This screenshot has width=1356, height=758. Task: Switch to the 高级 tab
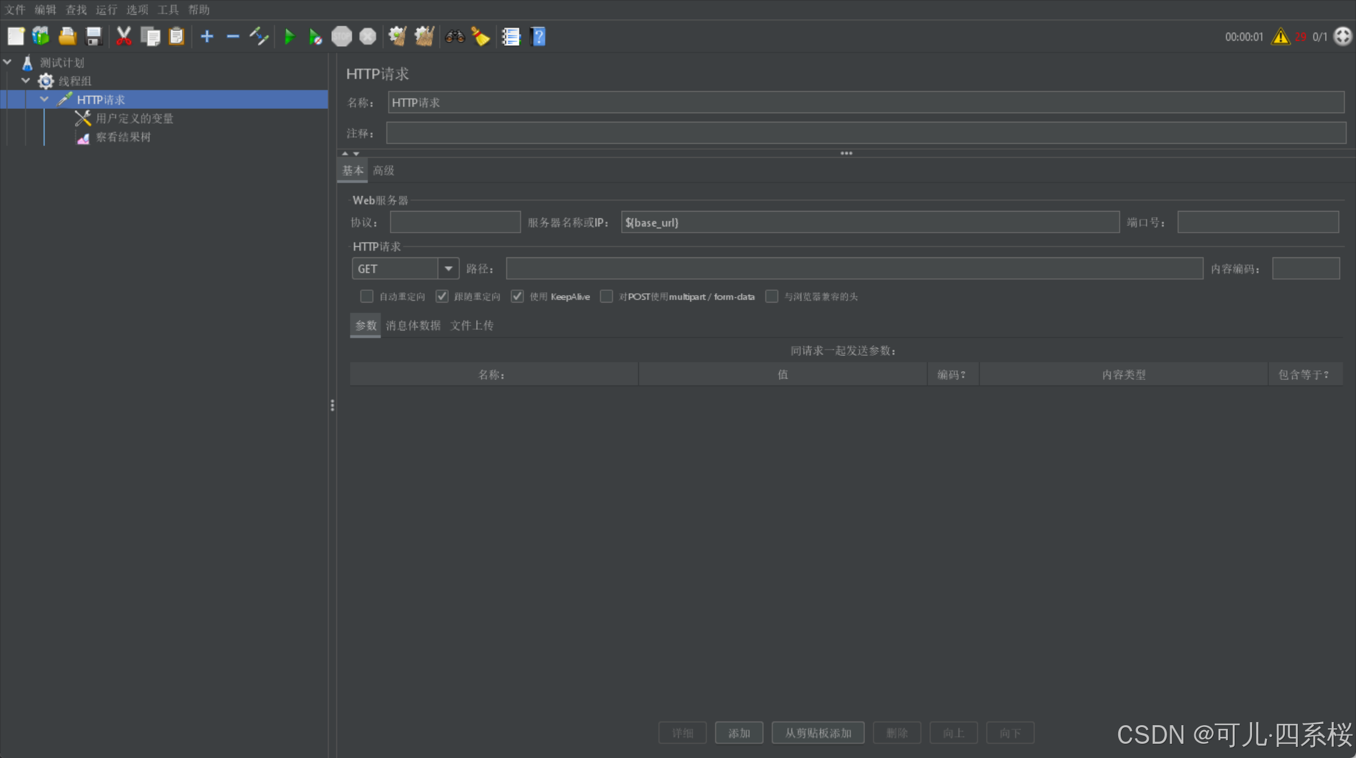pos(383,171)
